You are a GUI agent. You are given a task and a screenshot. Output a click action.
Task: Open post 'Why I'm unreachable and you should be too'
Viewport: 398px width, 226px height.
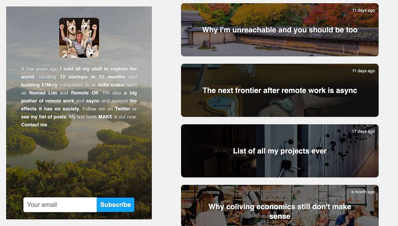(x=280, y=30)
